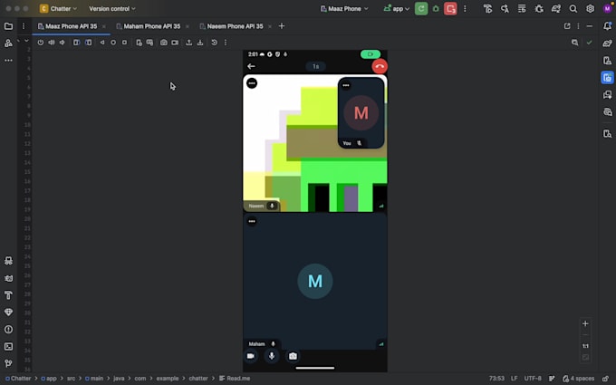
Task: Rotate the emulator left
Action: (77, 43)
